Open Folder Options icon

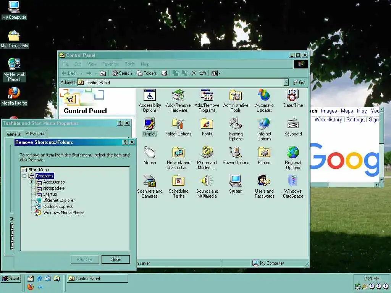[x=178, y=127]
